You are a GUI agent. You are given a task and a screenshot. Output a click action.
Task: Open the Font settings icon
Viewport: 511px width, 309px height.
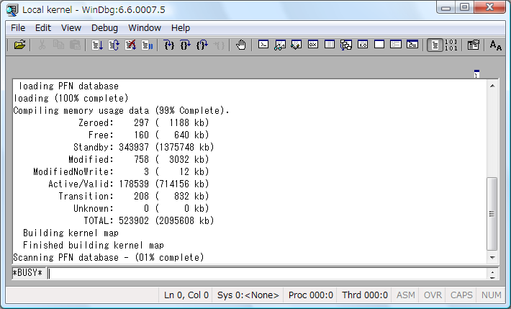point(495,45)
